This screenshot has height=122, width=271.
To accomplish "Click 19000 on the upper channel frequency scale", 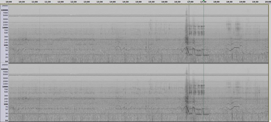I will click(x=5, y=6).
